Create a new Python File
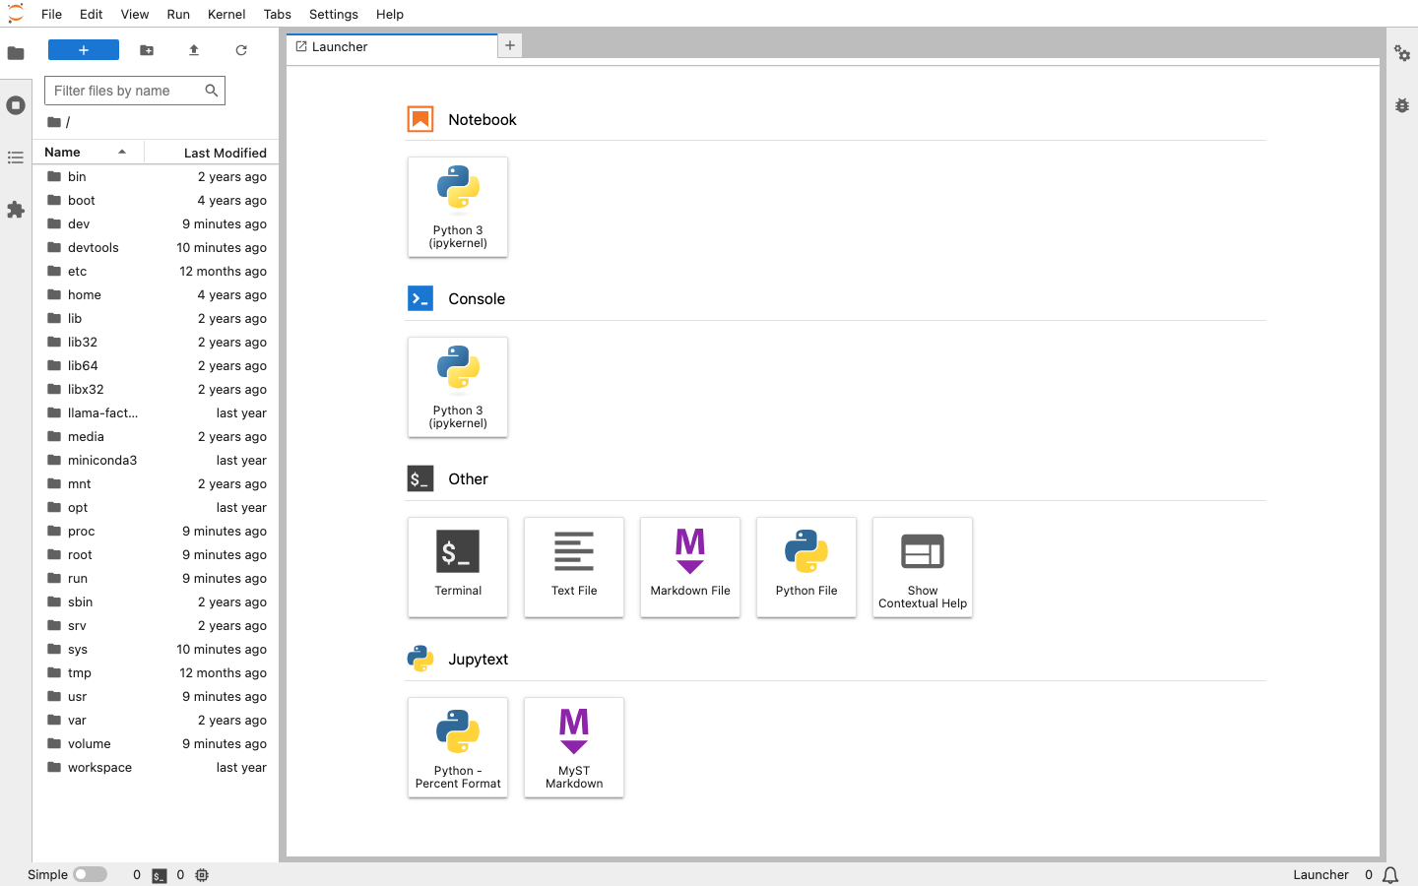Viewport: 1418px width, 886px height. coord(806,567)
